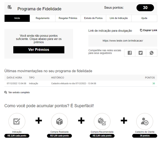
Task: Select the Início tab
Action: pyautogui.click(x=17, y=18)
